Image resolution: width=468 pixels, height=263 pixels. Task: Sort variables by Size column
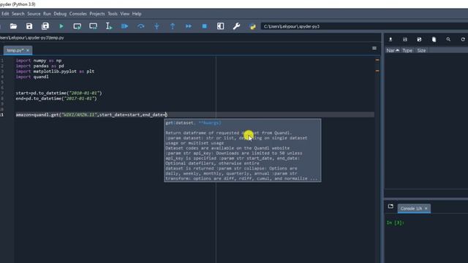(421, 50)
